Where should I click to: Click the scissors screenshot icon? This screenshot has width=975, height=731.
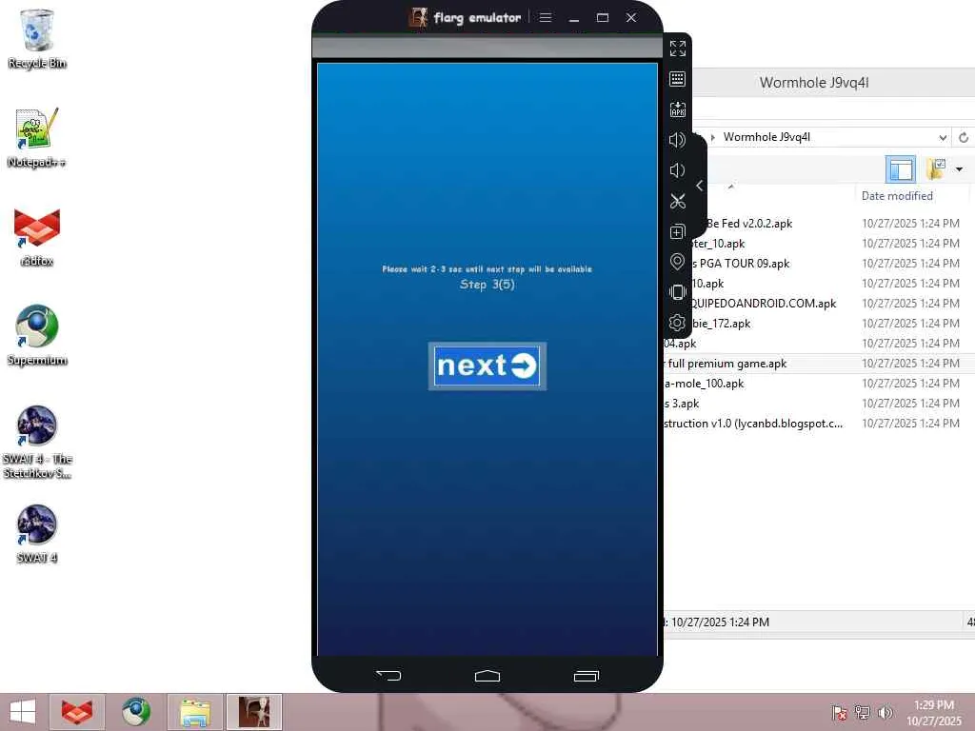(677, 201)
